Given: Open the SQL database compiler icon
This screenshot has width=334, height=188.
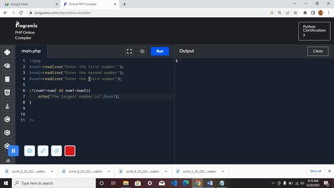Looking at the screenshot, I should point(7,79).
